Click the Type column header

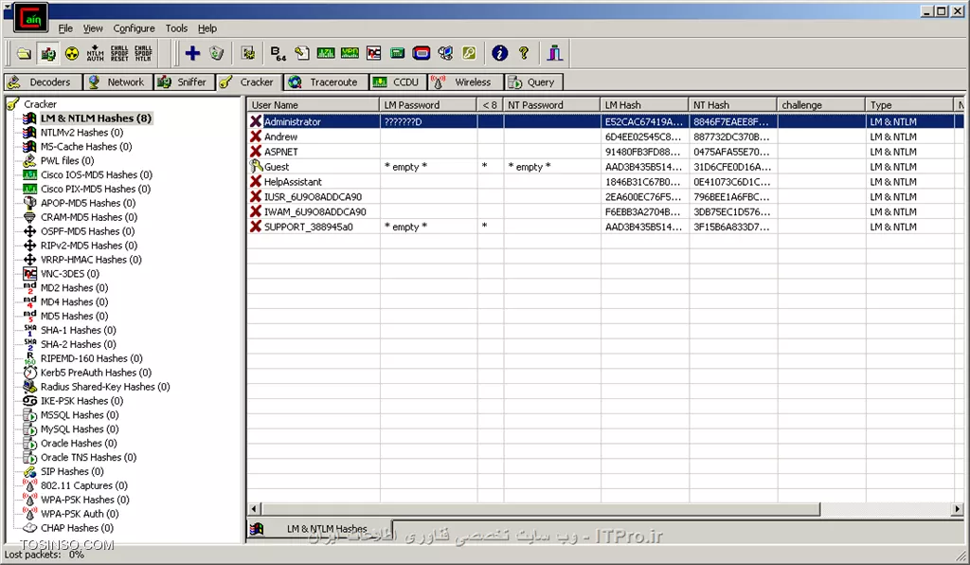(x=908, y=105)
